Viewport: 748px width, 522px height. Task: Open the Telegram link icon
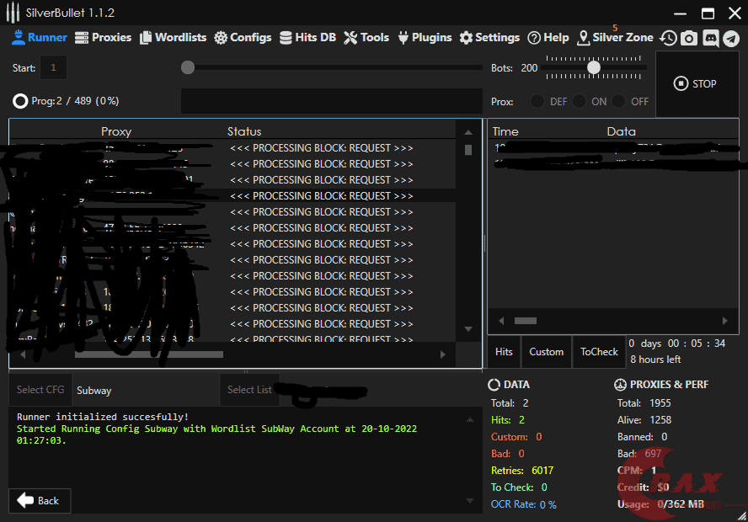coord(731,38)
